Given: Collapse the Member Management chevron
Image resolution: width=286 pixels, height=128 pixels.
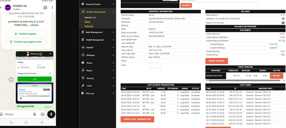Looking at the screenshot, I should [113, 12].
